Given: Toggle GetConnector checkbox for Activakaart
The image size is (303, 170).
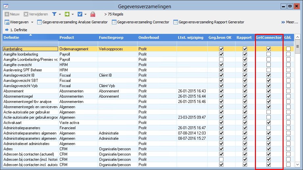Looking at the screenshot, I should (268, 122).
